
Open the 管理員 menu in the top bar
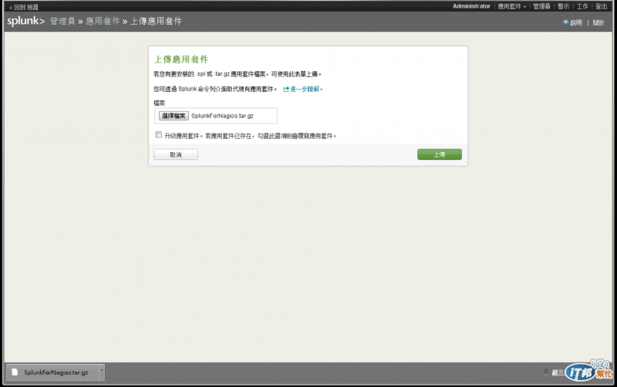coord(541,6)
